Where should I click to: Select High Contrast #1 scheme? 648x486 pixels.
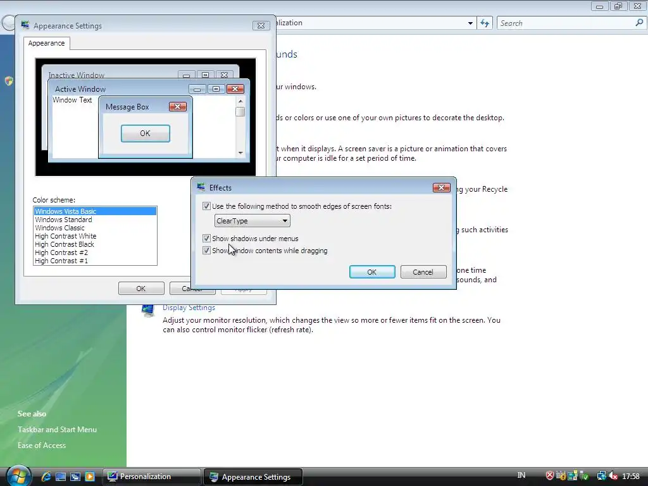click(x=95, y=261)
